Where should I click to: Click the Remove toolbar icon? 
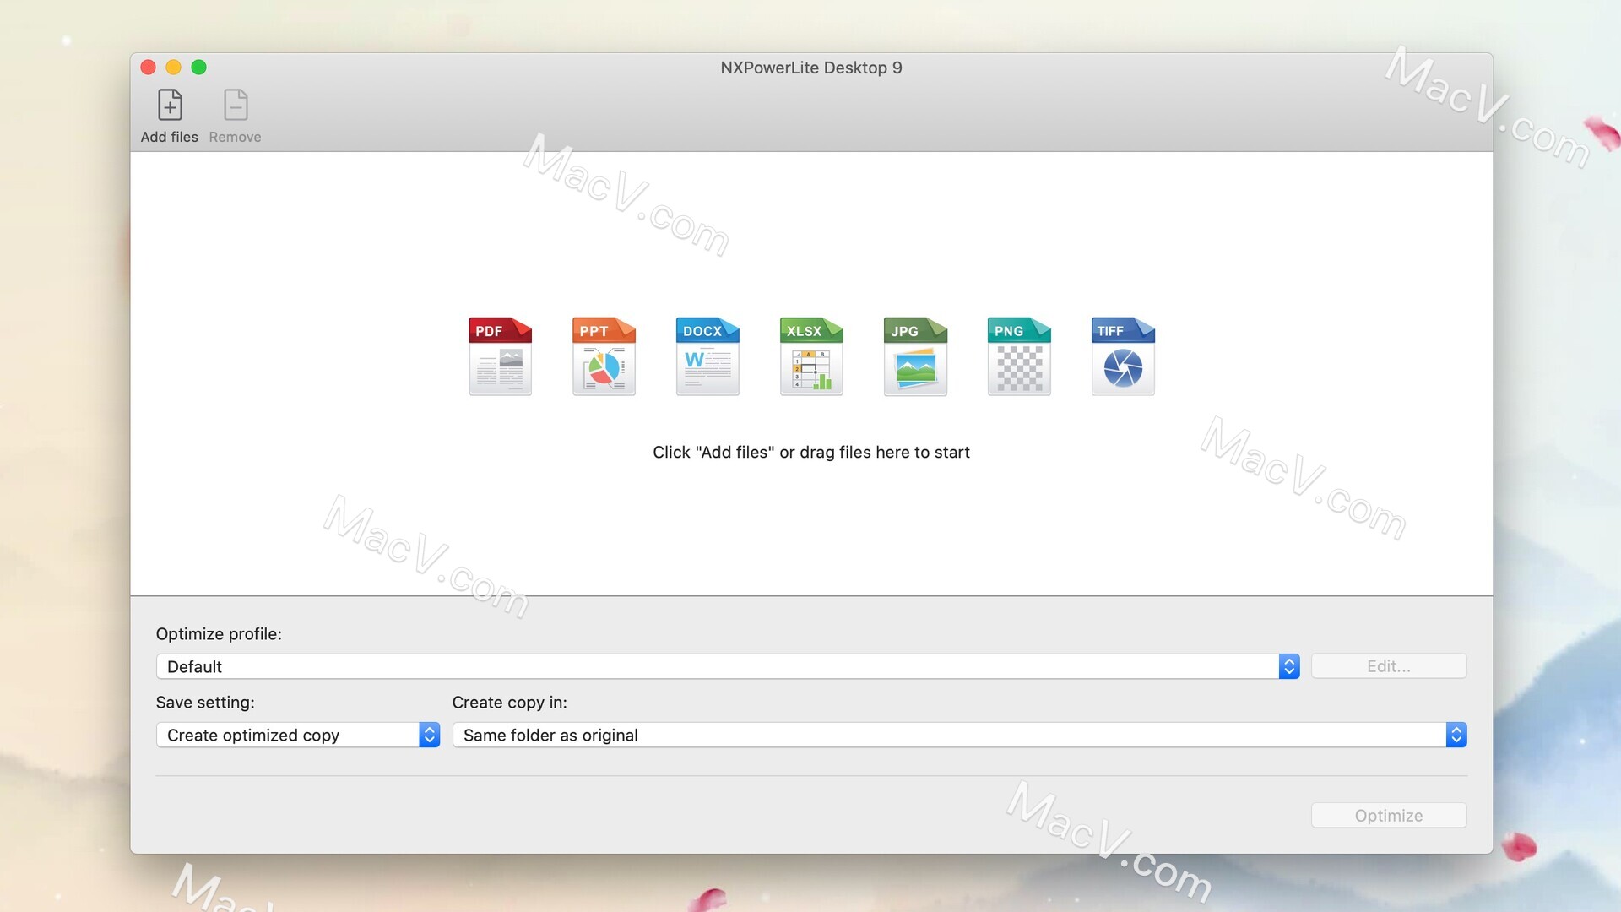236,106
